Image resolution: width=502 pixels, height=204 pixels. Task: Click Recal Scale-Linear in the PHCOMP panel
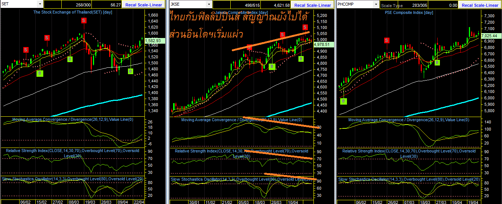[x=480, y=5]
